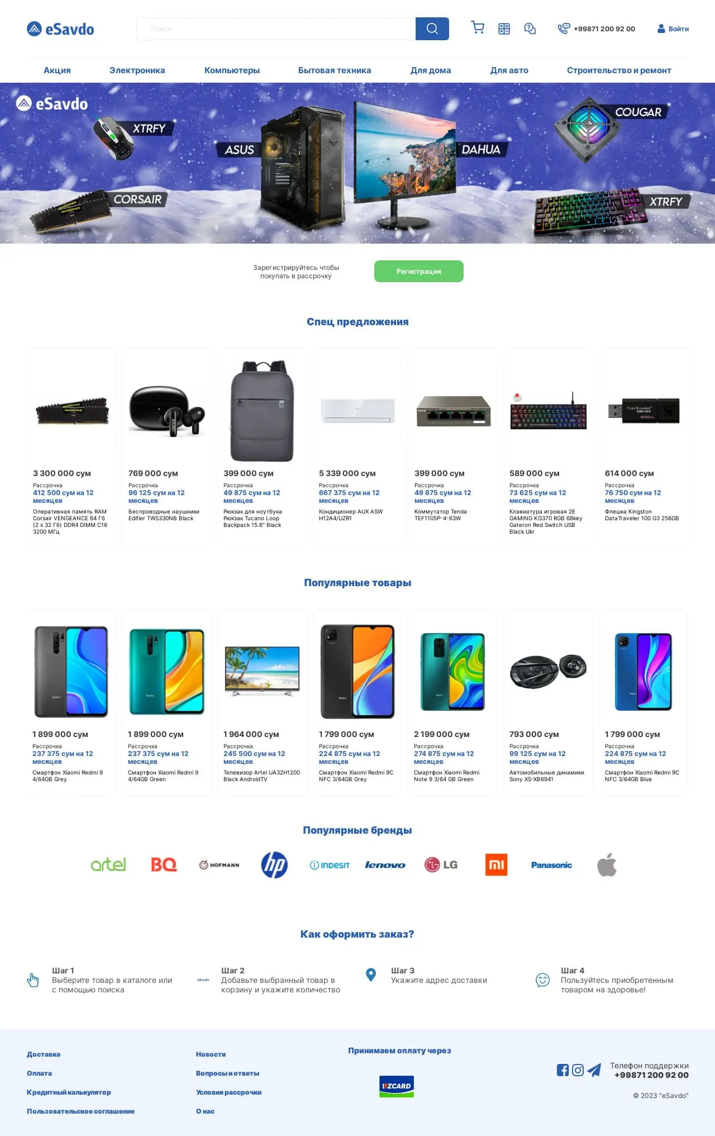Click the Apple brand logo
Image resolution: width=715 pixels, height=1136 pixels.
pyautogui.click(x=607, y=865)
